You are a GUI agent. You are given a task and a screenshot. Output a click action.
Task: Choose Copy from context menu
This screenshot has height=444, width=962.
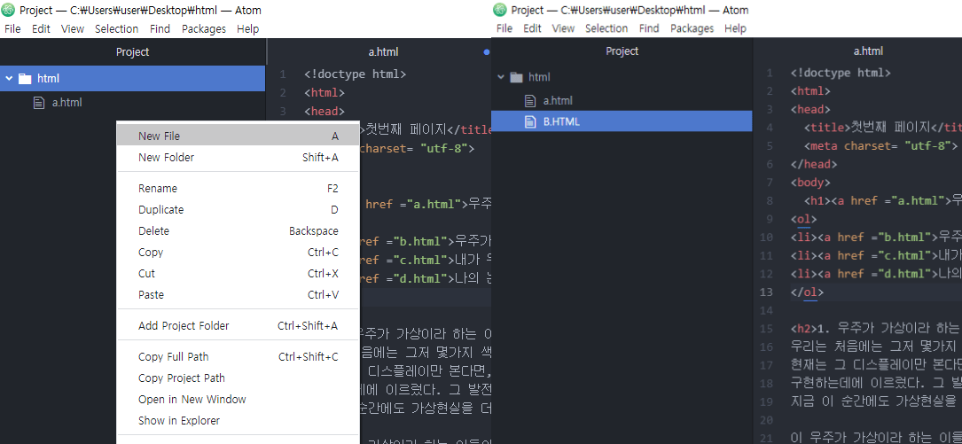coord(238,252)
